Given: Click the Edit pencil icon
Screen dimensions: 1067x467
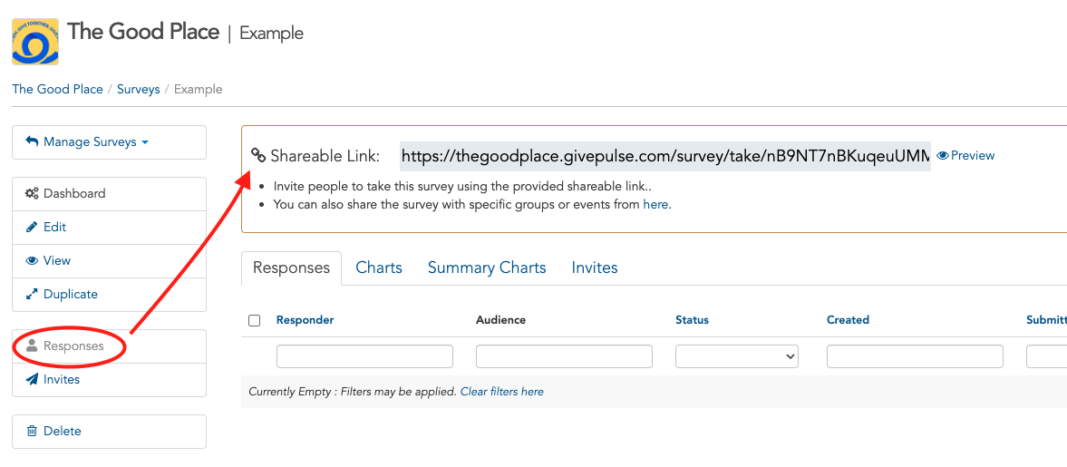Looking at the screenshot, I should (32, 227).
